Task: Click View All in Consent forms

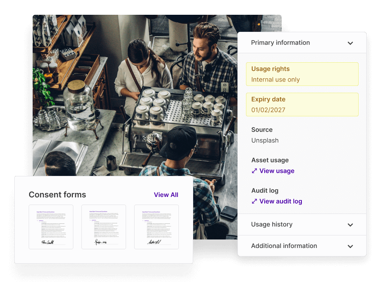Action: click(166, 195)
